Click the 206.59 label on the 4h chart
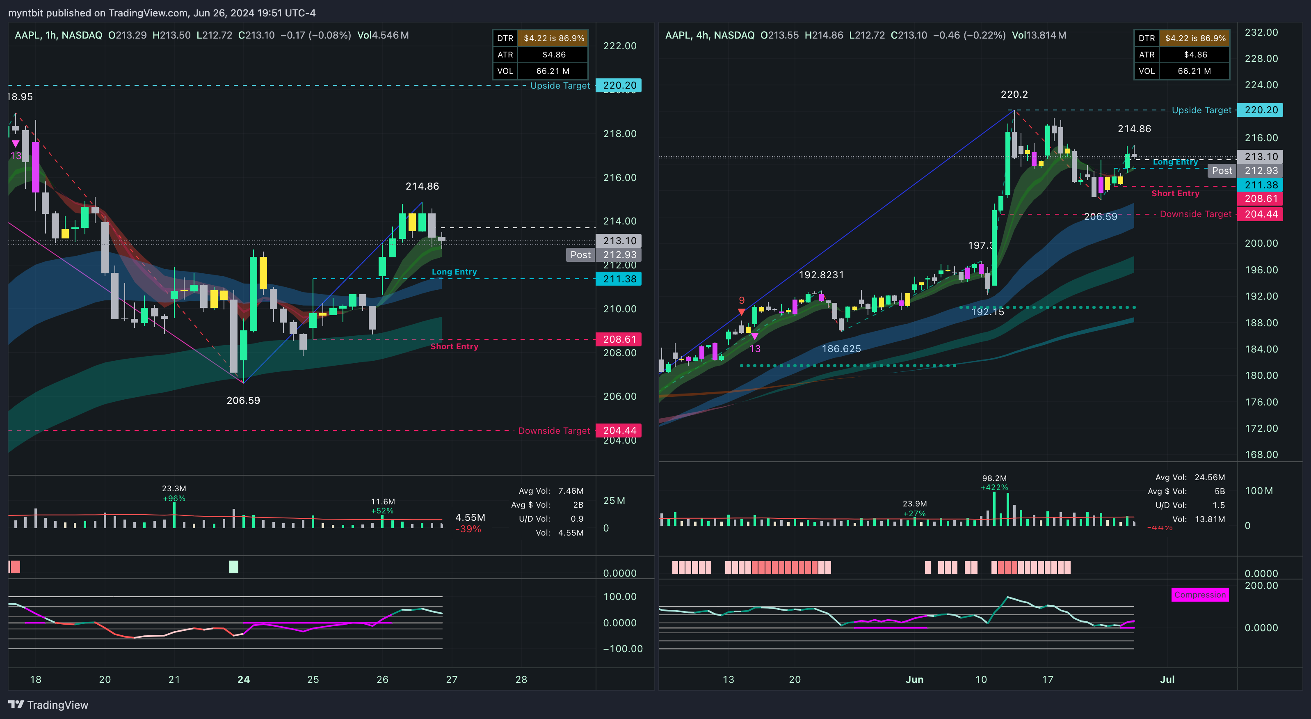The image size is (1311, 719). coord(1100,217)
